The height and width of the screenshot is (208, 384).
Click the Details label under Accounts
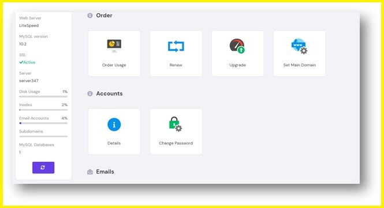pyautogui.click(x=114, y=143)
